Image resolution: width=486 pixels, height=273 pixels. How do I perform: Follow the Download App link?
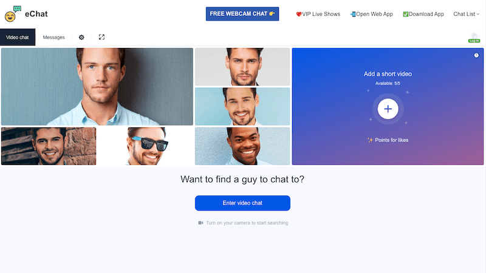tap(423, 14)
